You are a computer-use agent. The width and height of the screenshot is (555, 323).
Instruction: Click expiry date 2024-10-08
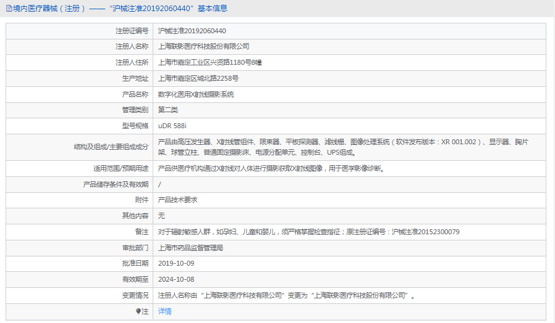pyautogui.click(x=176, y=279)
